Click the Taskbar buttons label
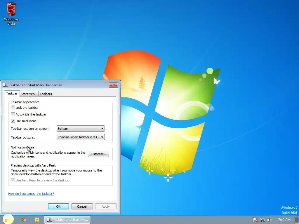Screen dimensions: 299x224 coord(23,137)
